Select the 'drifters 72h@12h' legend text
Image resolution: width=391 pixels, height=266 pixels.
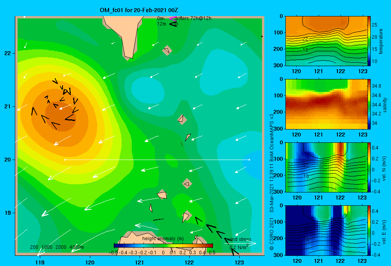pyautogui.click(x=193, y=18)
